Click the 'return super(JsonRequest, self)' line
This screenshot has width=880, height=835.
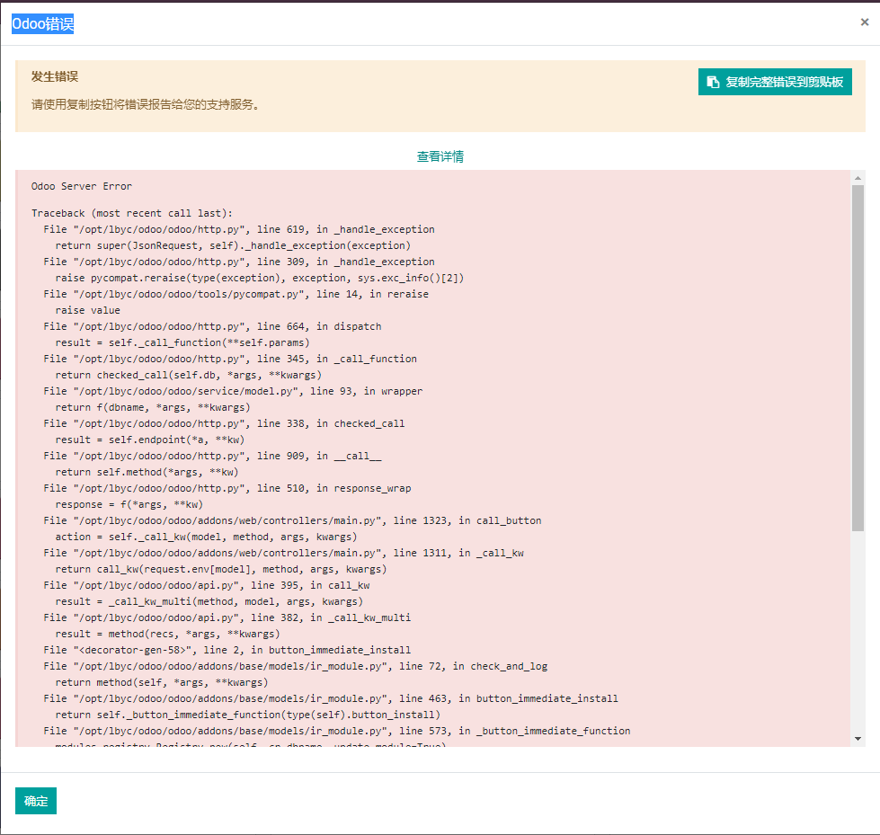pos(233,245)
